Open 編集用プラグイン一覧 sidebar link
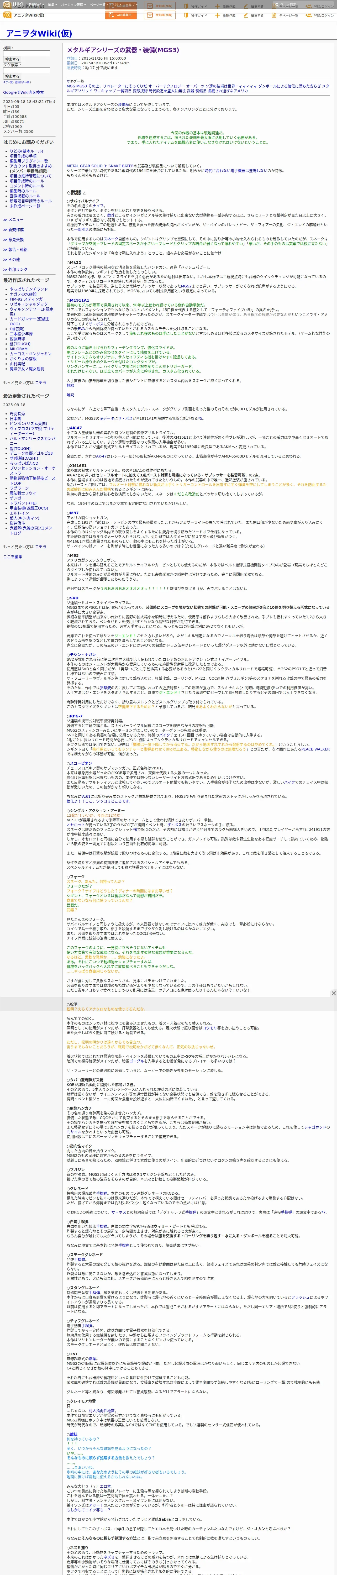 pyautogui.click(x=29, y=161)
